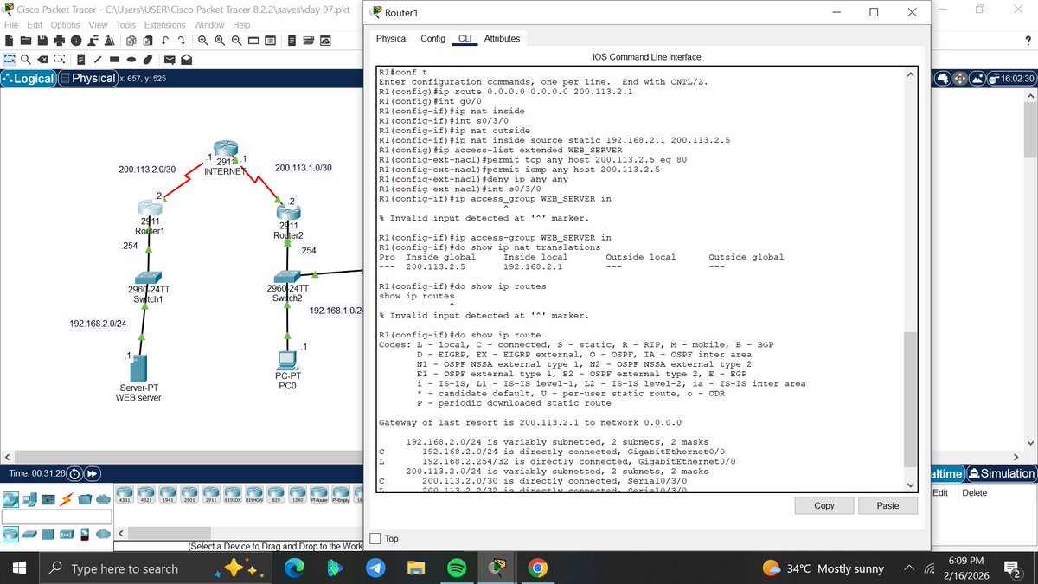1038x584 pixels.
Task: Click the Redo arrow icon
Action: click(182, 41)
